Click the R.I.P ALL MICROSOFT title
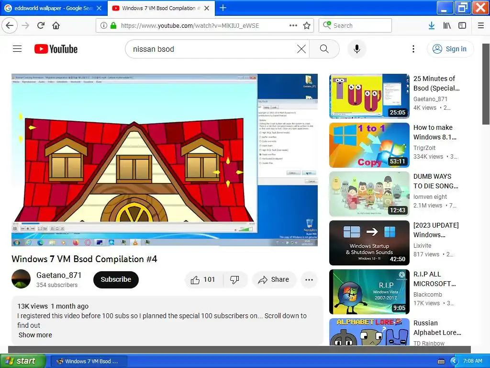Image resolution: width=490 pixels, height=368 pixels. tap(434, 278)
